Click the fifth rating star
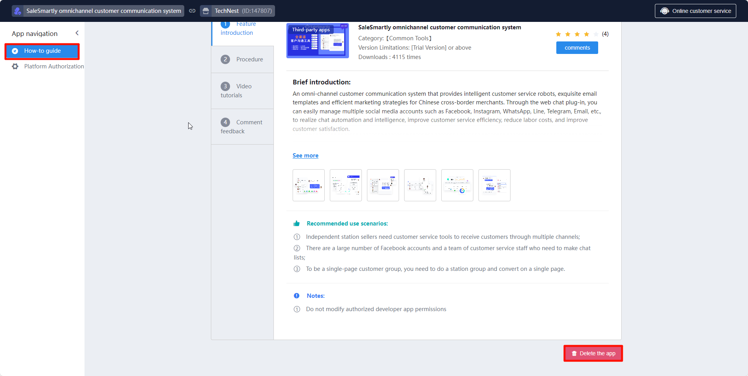The width and height of the screenshot is (748, 376). coord(596,34)
